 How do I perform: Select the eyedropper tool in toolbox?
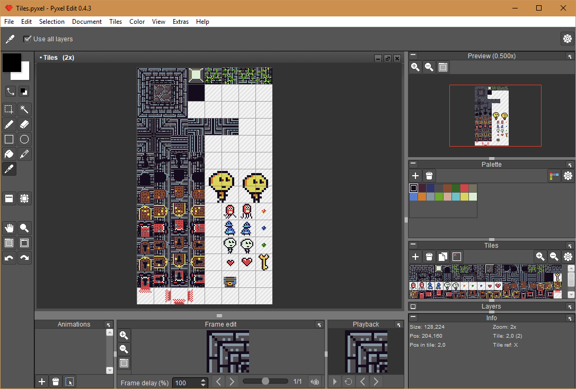click(9, 169)
